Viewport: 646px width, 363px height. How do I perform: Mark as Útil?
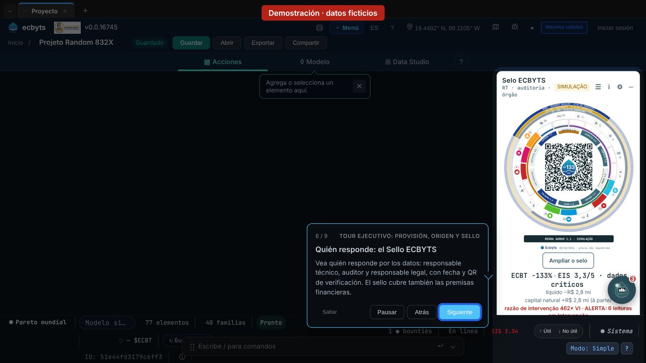[545, 331]
